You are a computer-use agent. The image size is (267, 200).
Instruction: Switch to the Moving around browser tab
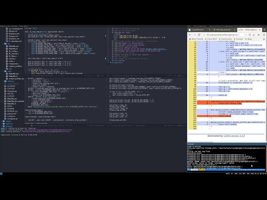(221, 30)
